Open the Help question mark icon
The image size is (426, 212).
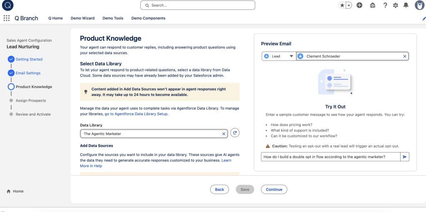point(385,5)
